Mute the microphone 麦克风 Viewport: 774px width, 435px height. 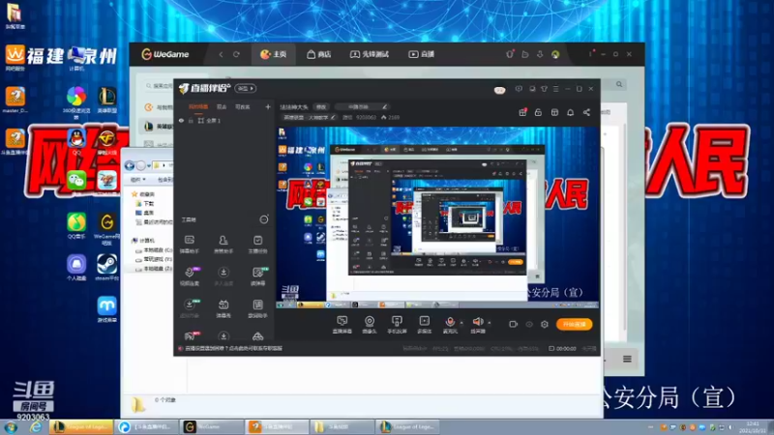[450, 324]
